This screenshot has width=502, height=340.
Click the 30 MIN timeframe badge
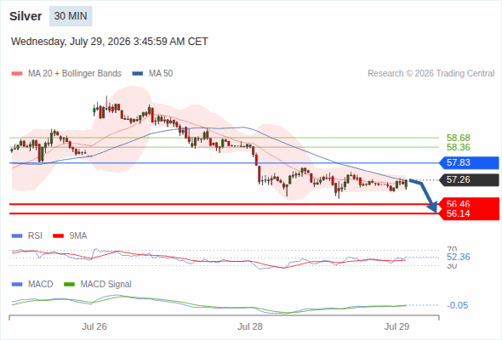tap(71, 16)
